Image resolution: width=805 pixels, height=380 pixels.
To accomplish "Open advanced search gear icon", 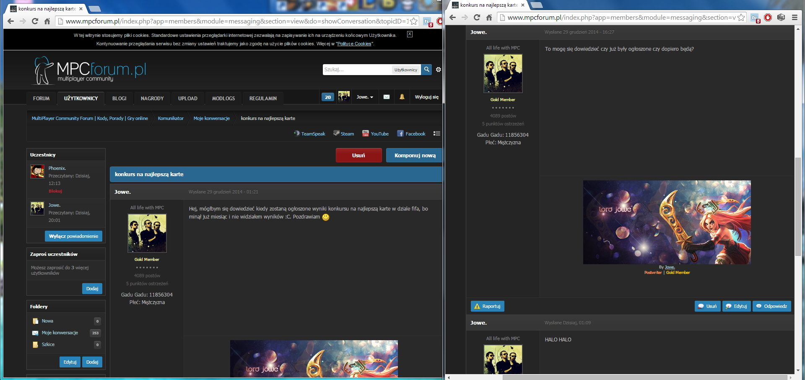I will click(438, 70).
